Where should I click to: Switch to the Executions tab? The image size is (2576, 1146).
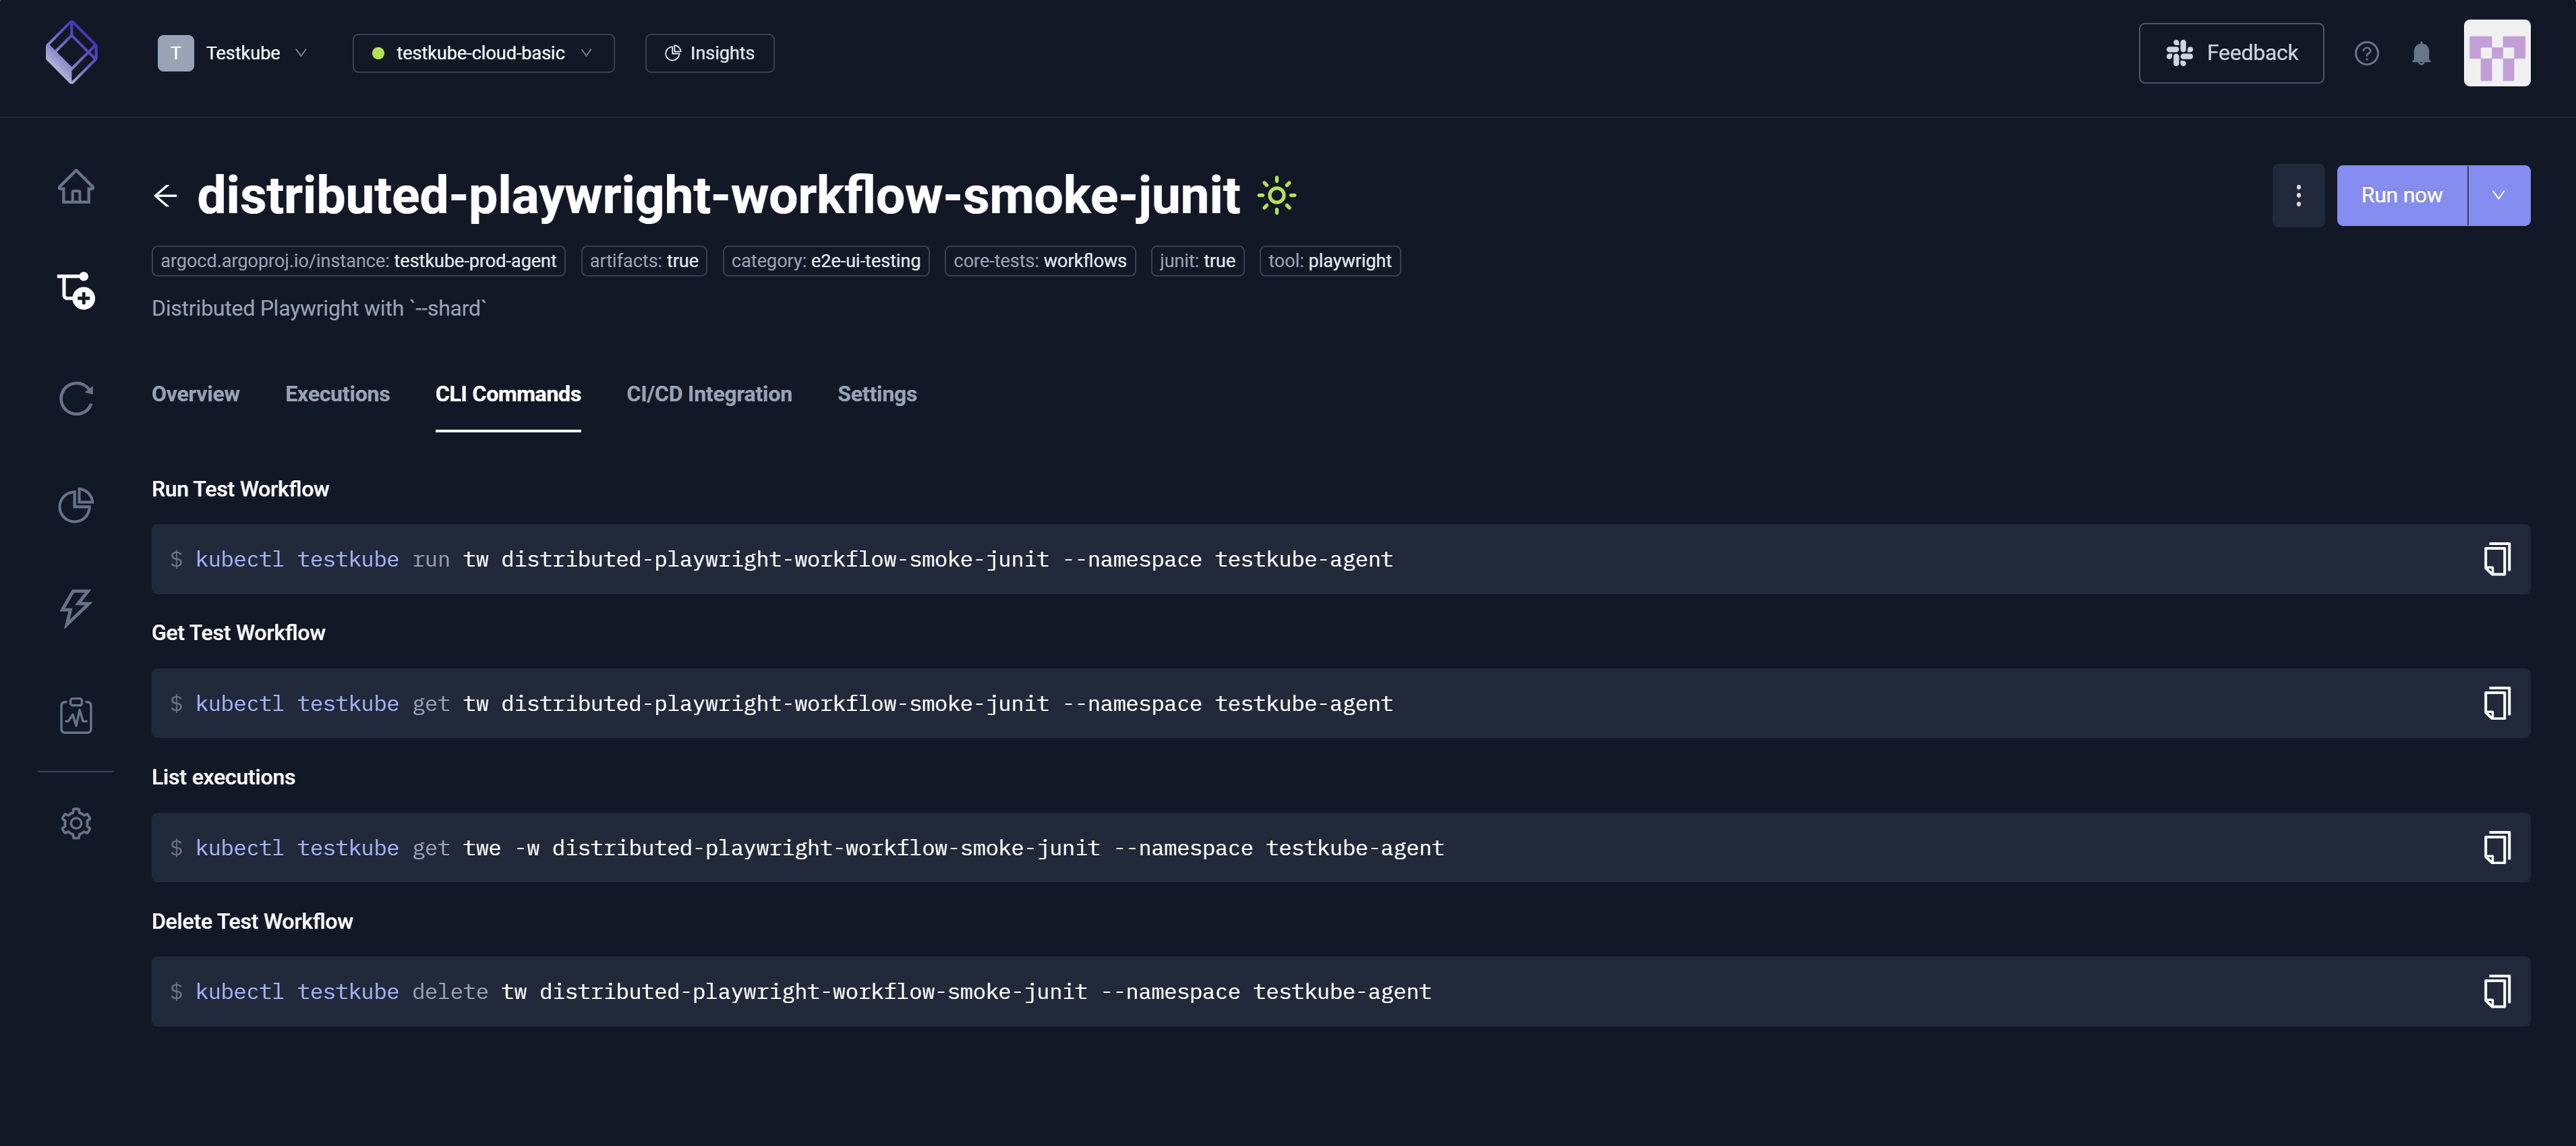click(337, 394)
